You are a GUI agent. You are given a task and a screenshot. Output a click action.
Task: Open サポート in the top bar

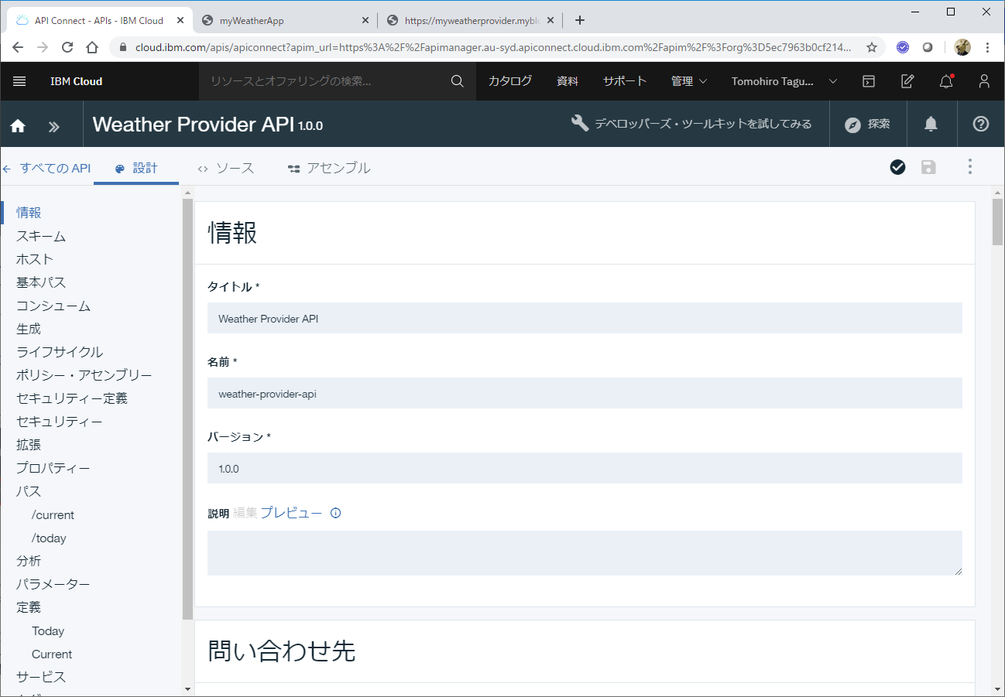click(625, 81)
